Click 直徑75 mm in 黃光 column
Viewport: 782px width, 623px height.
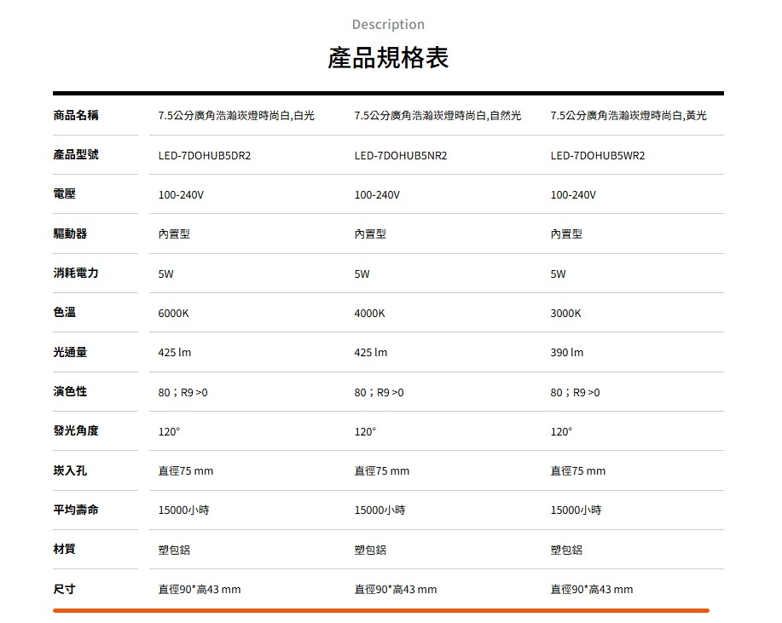tap(577, 471)
